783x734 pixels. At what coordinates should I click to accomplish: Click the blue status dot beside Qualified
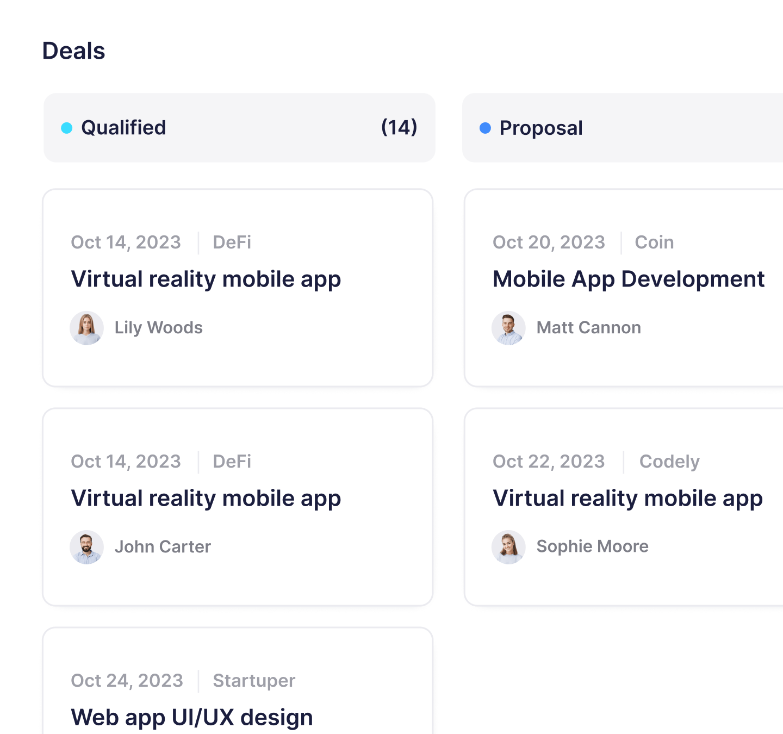[66, 128]
